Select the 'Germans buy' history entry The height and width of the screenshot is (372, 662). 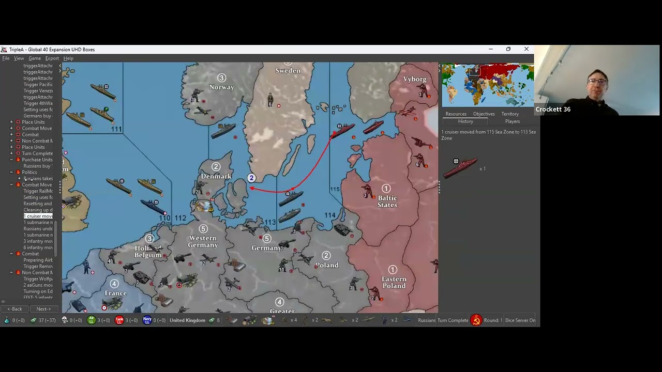coord(37,116)
